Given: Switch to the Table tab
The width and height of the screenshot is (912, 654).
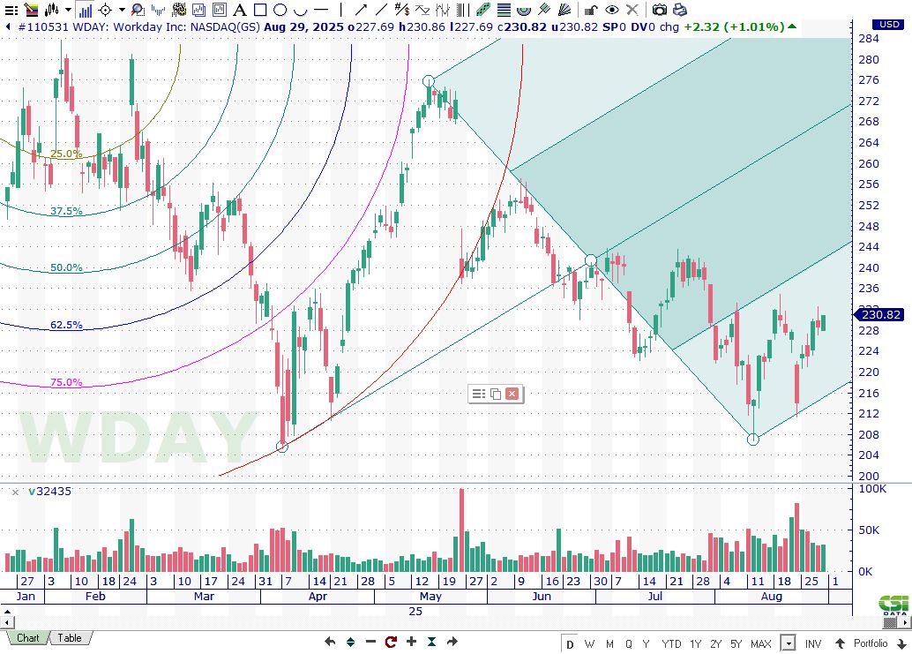Looking at the screenshot, I should pos(70,638).
